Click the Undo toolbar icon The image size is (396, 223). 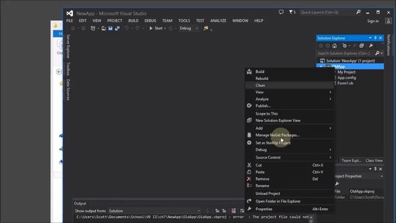(x=126, y=28)
